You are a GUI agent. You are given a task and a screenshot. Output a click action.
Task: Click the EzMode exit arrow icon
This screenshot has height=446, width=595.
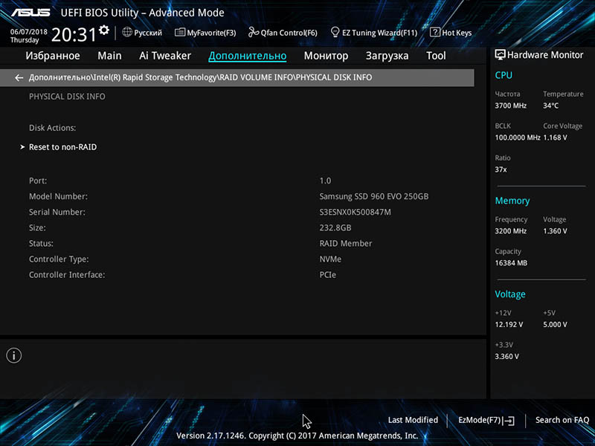pos(509,421)
